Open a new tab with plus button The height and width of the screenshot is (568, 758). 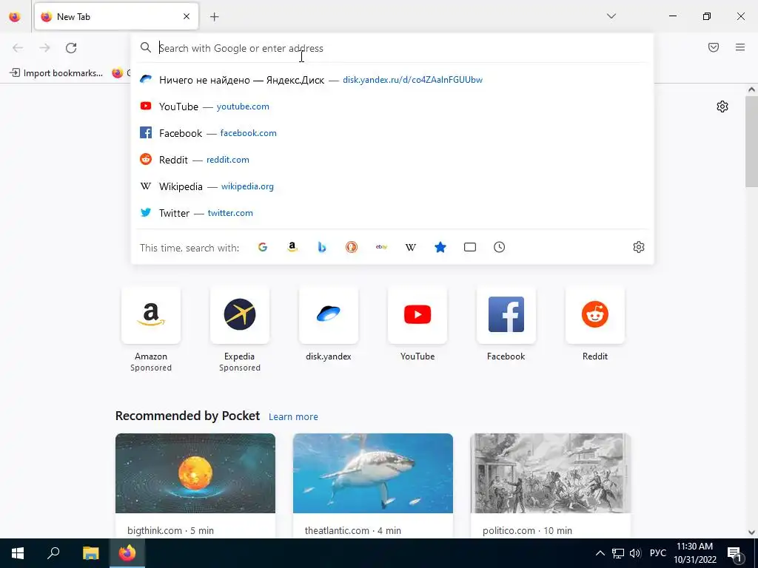pos(214,17)
